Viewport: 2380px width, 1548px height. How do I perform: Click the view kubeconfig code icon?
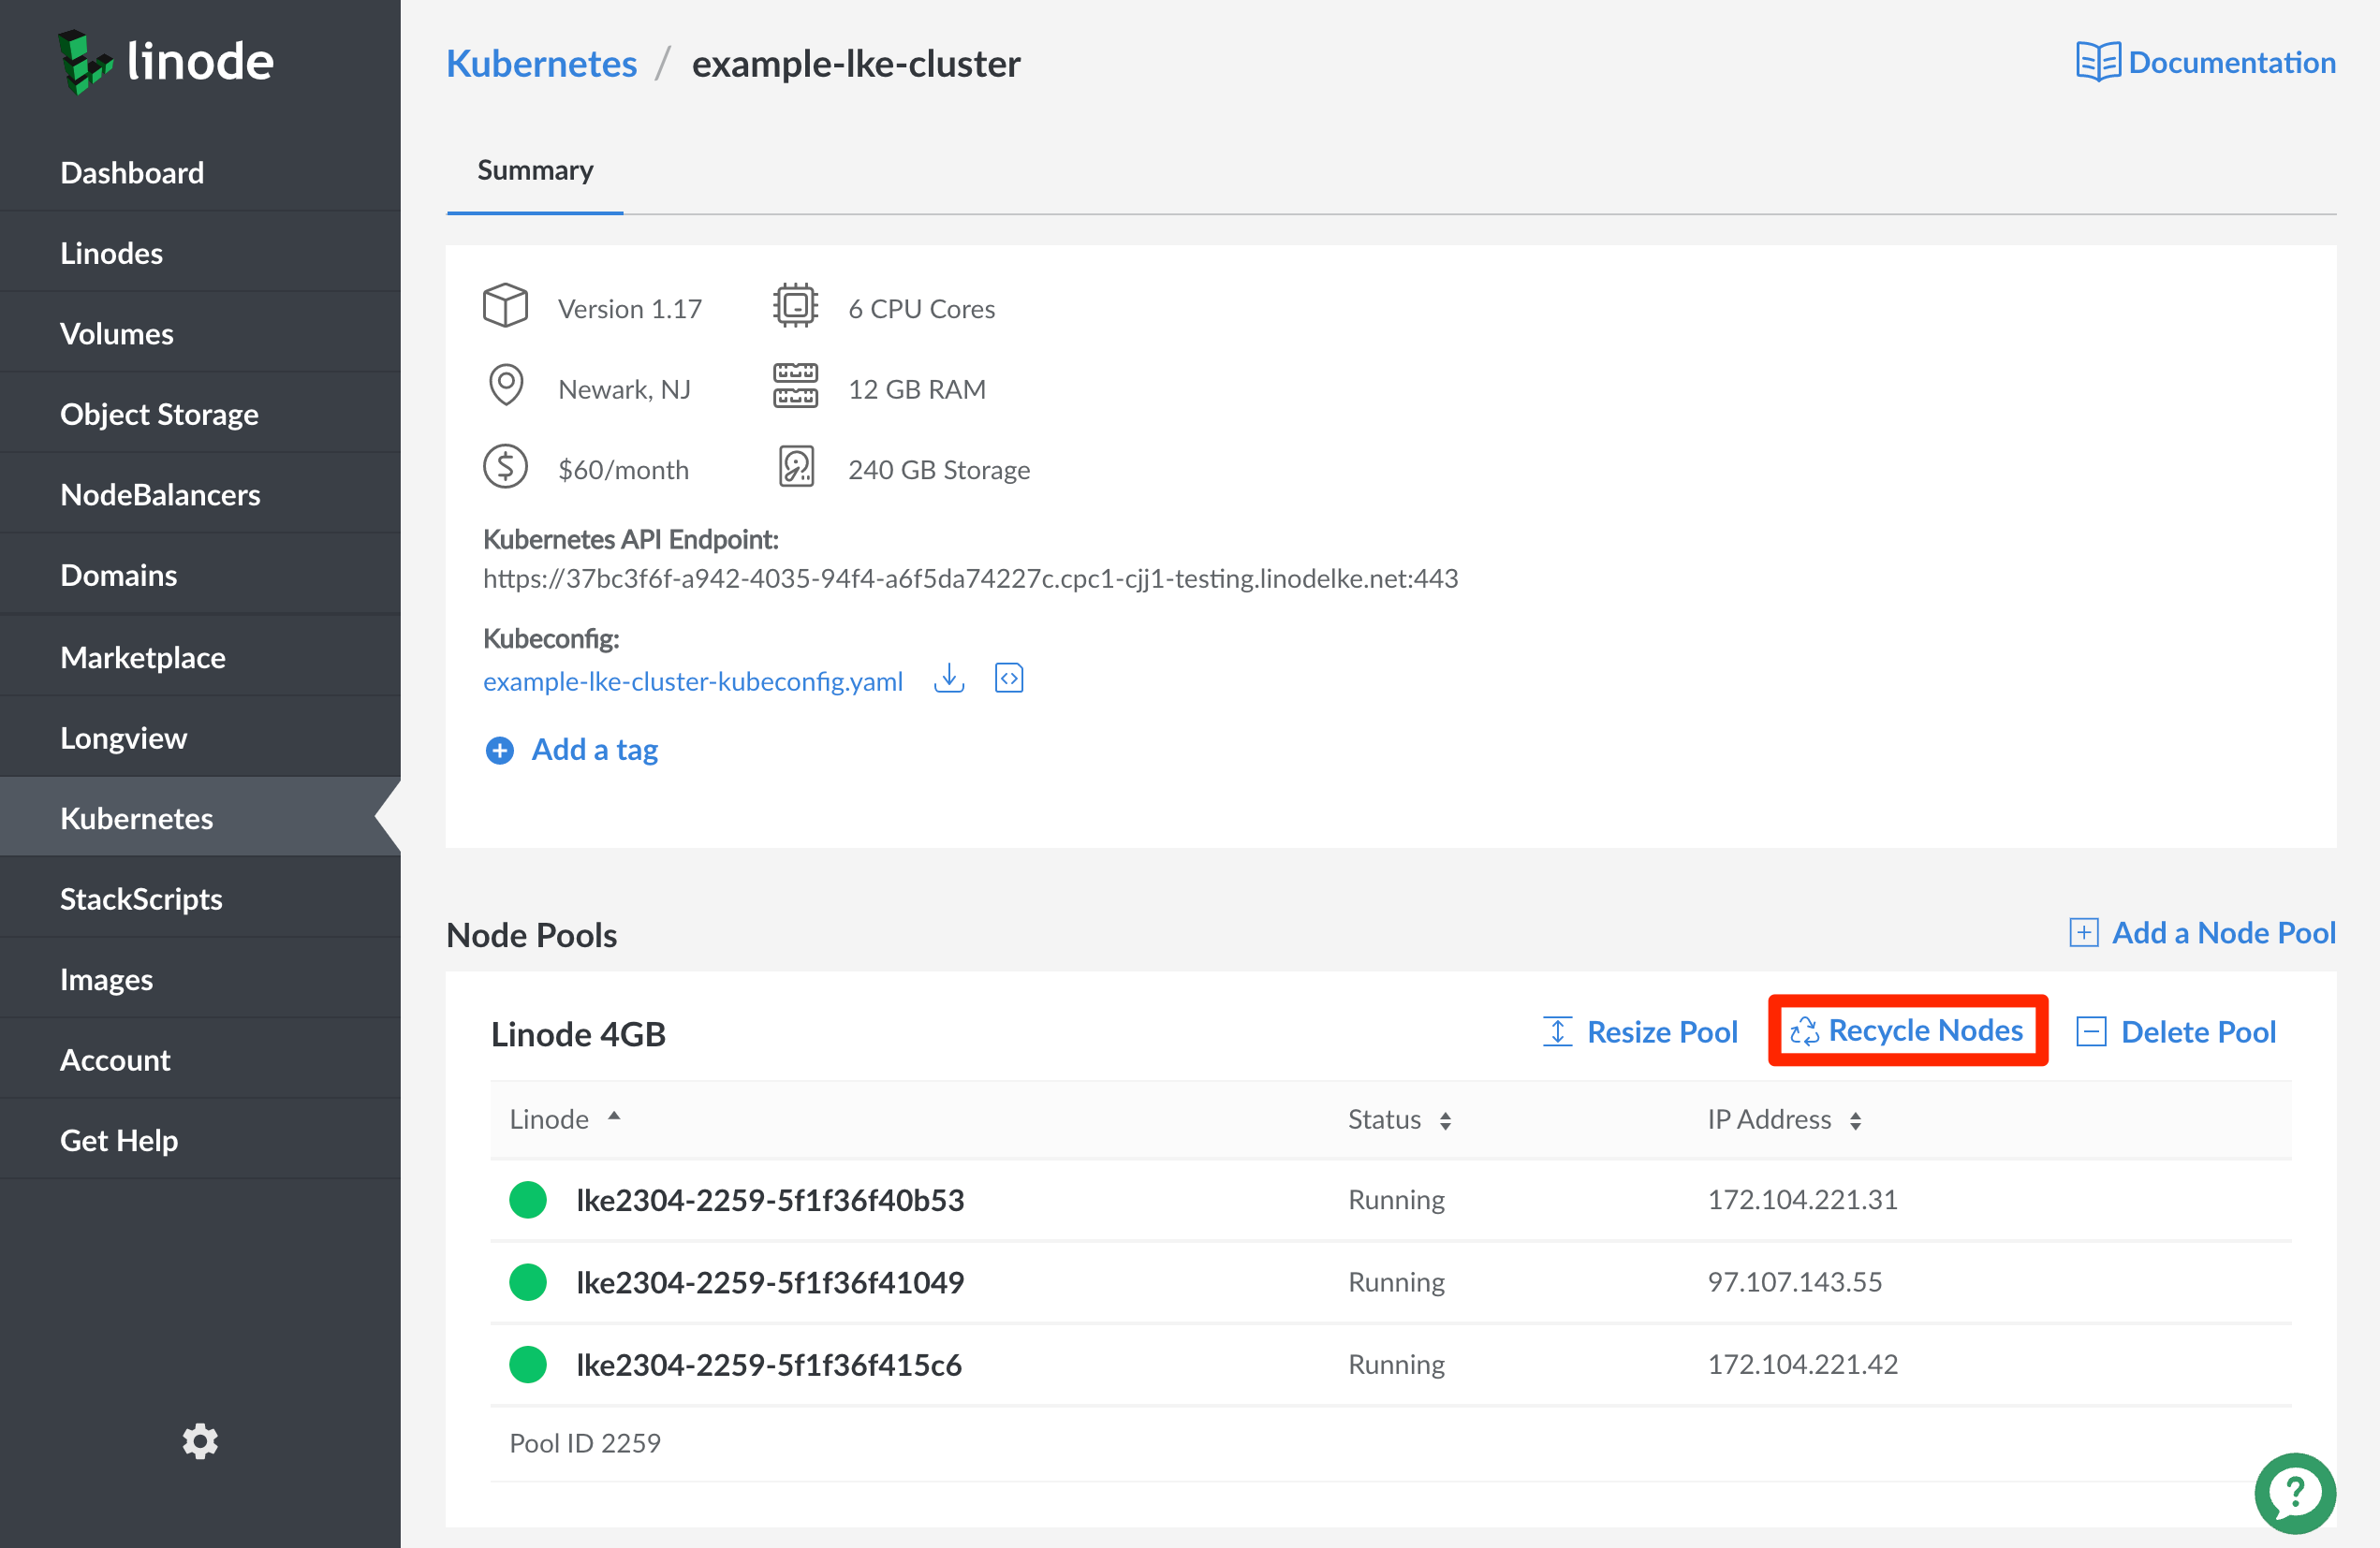click(1009, 679)
